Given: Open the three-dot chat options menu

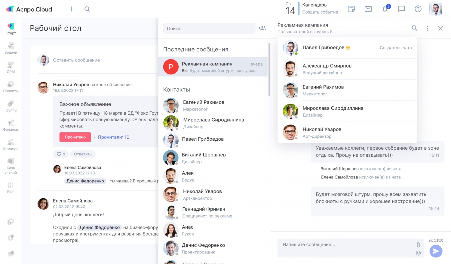Looking at the screenshot, I should tap(428, 28).
